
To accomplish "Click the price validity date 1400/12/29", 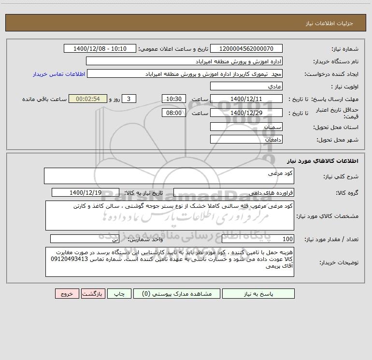I will coord(246,113).
